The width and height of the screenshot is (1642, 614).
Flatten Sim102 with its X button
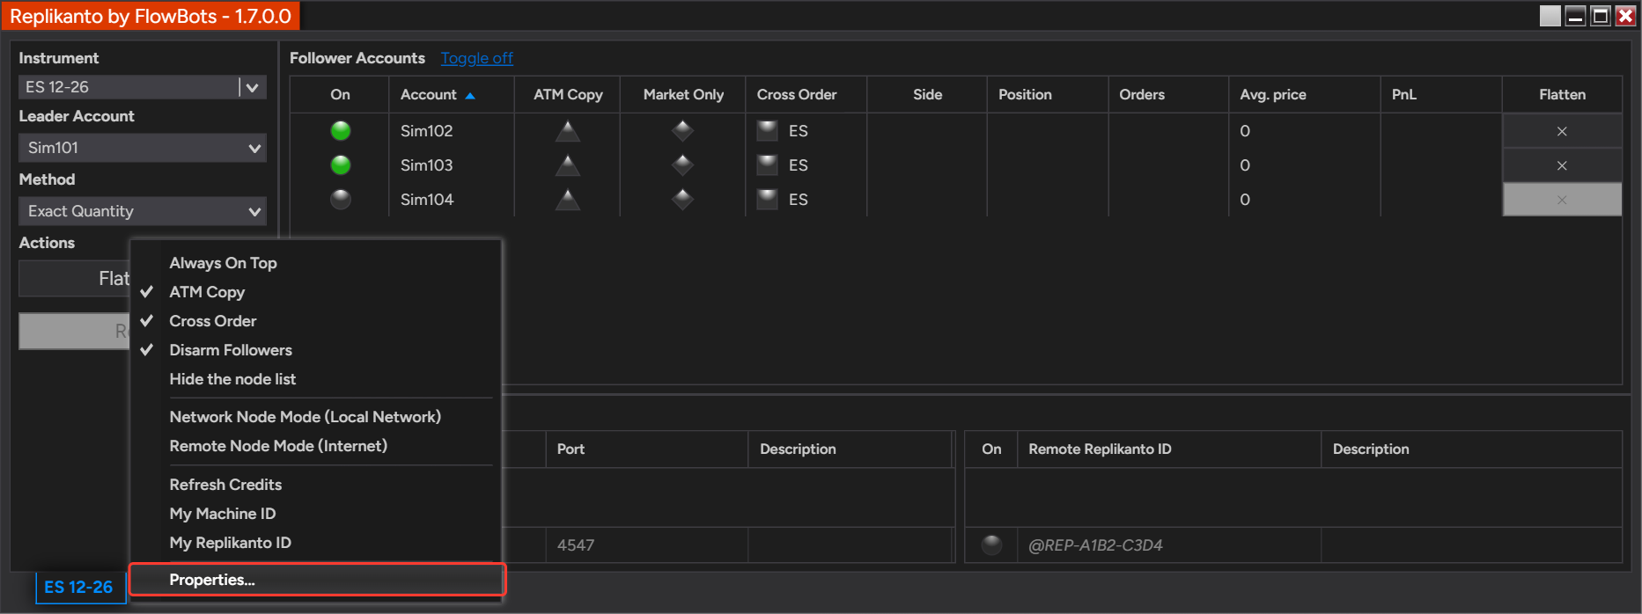point(1562,131)
